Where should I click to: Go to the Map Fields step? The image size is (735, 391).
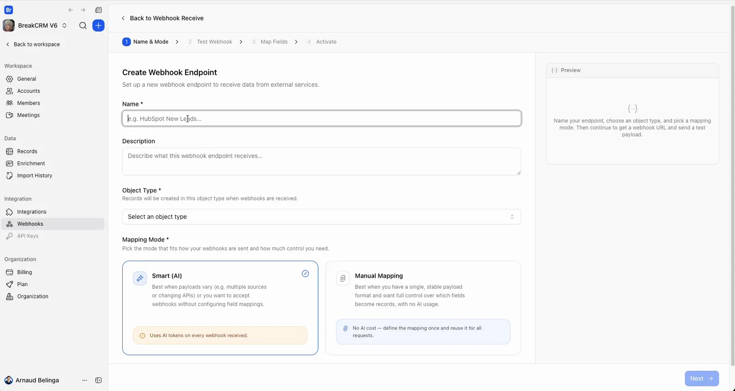pyautogui.click(x=269, y=42)
